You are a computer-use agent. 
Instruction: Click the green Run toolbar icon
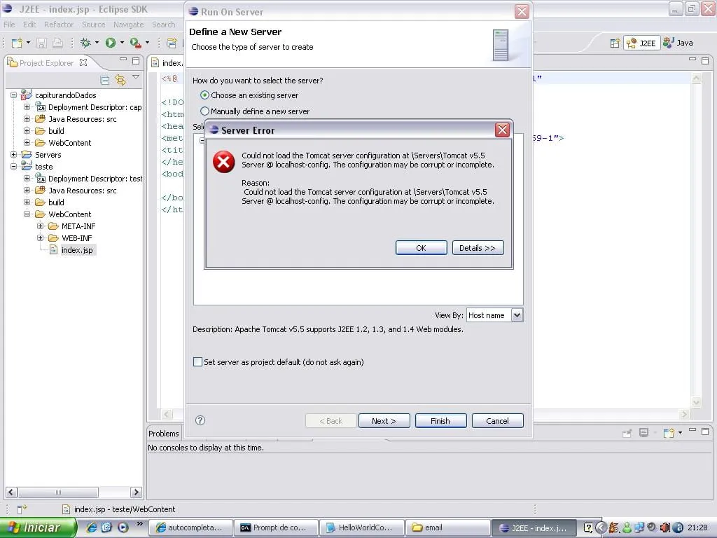[110, 43]
